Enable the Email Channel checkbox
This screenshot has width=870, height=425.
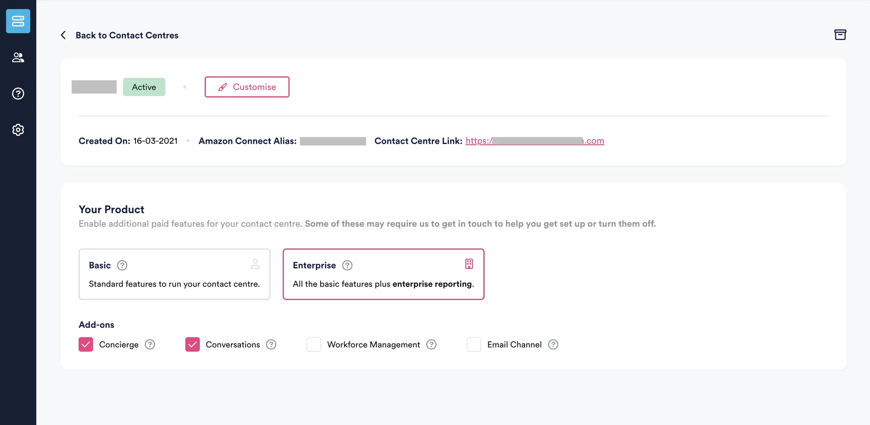click(473, 344)
